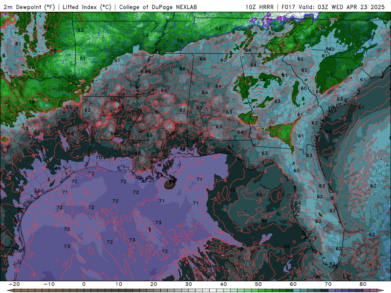
Task: Click the 'F017' forecast hour text
Action: pos(289,7)
